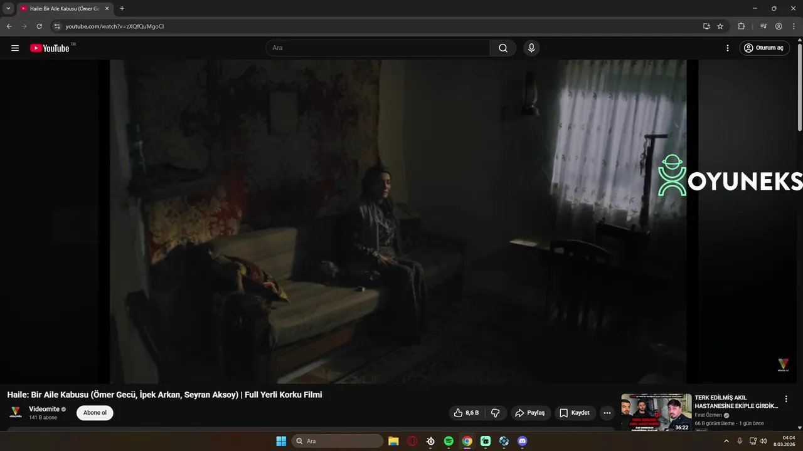Open SteelSeries app from taskbar
Image resolution: width=803 pixels, height=451 pixels.
click(x=430, y=441)
